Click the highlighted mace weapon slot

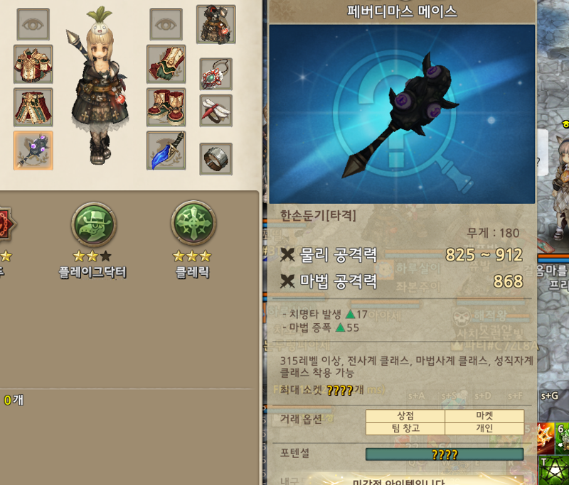[33, 151]
